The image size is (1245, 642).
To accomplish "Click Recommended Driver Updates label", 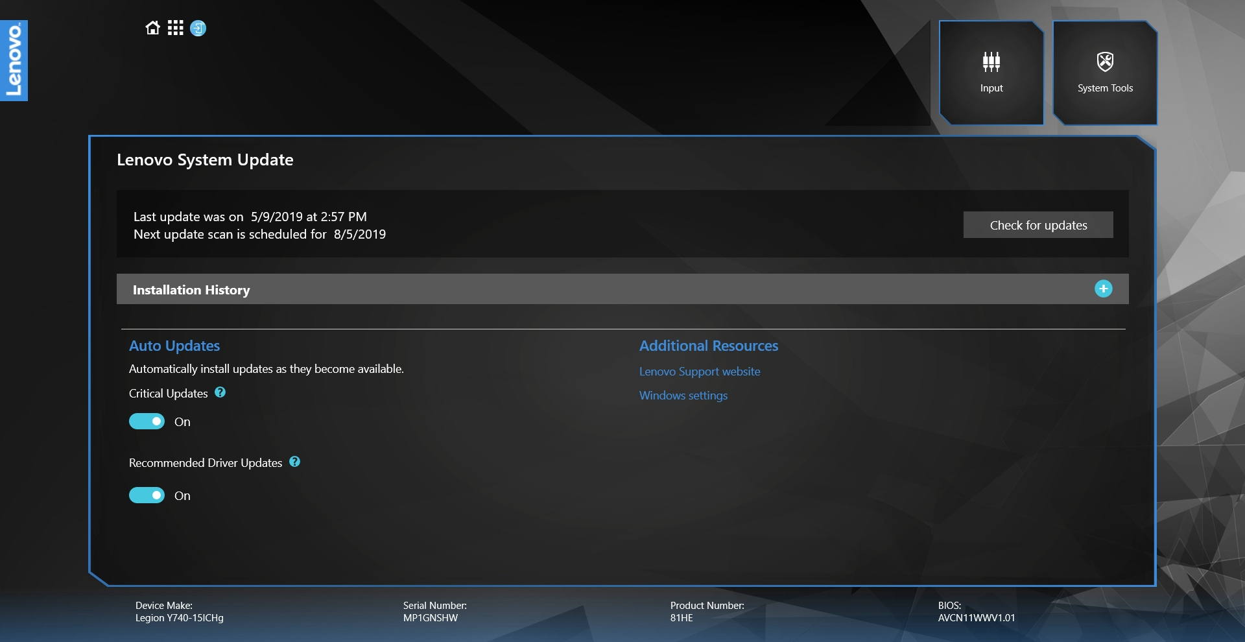I will pos(206,463).
